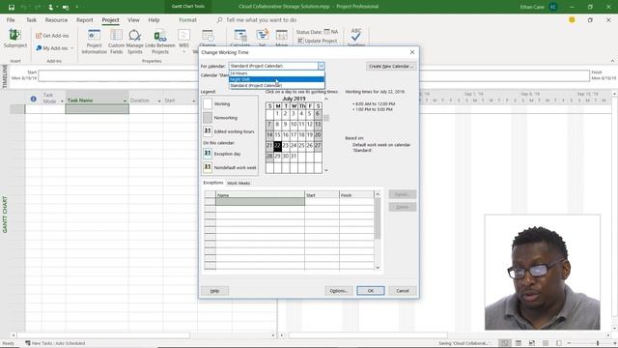Image resolution: width=618 pixels, height=348 pixels.
Task: Click zoom out minus in status bar
Action: 569,343
